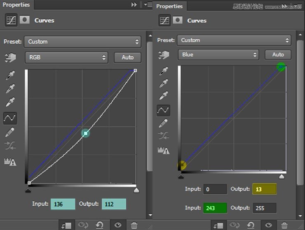Click left panel scrollbar up arrow
Viewport: 305px width, 230px height.
pos(150,36)
